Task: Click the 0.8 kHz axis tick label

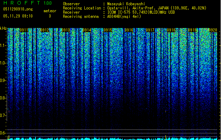Action: tap(3, 98)
